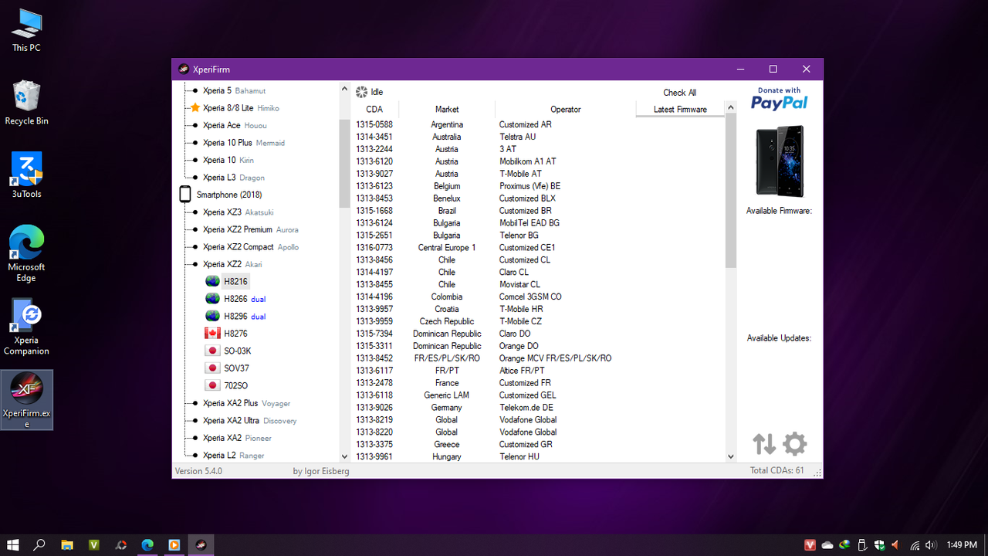Image resolution: width=988 pixels, height=556 pixels.
Task: Select the Comcel 3GSM CO row
Action: click(538, 297)
